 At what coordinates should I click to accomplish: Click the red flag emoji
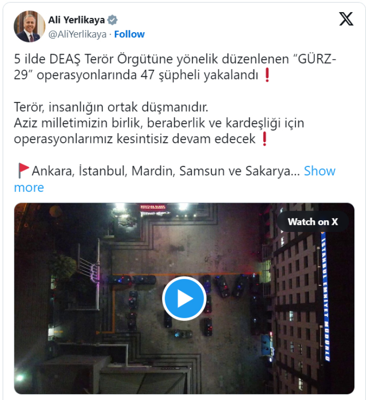coord(23,170)
